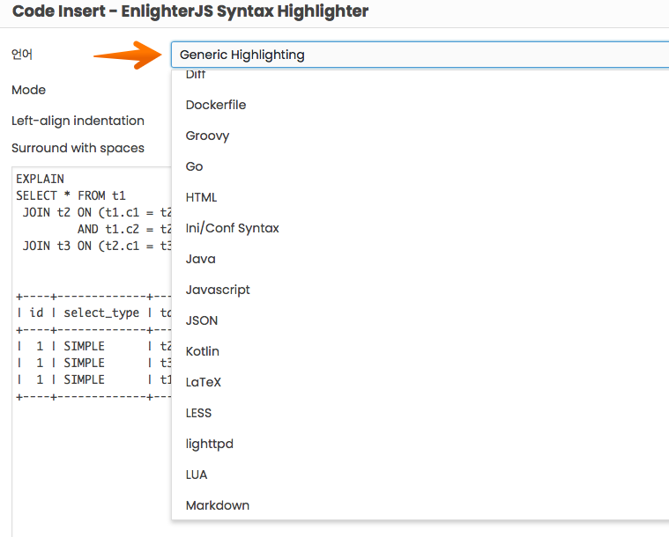The image size is (669, 537).
Task: Open the Generic Highlighting language dropdown
Action: (420, 55)
